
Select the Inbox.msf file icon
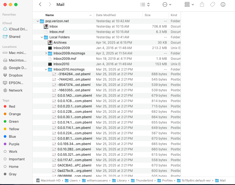46,32
